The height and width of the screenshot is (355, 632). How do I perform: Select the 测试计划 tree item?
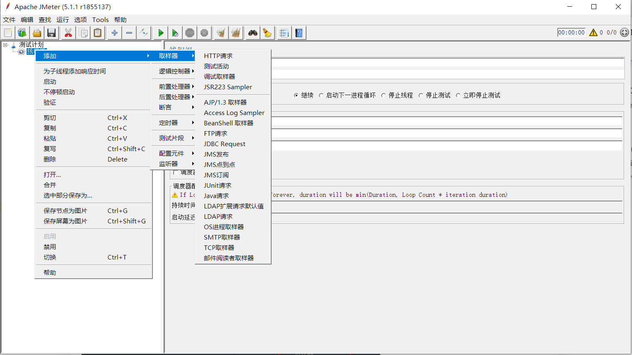pyautogui.click(x=31, y=44)
